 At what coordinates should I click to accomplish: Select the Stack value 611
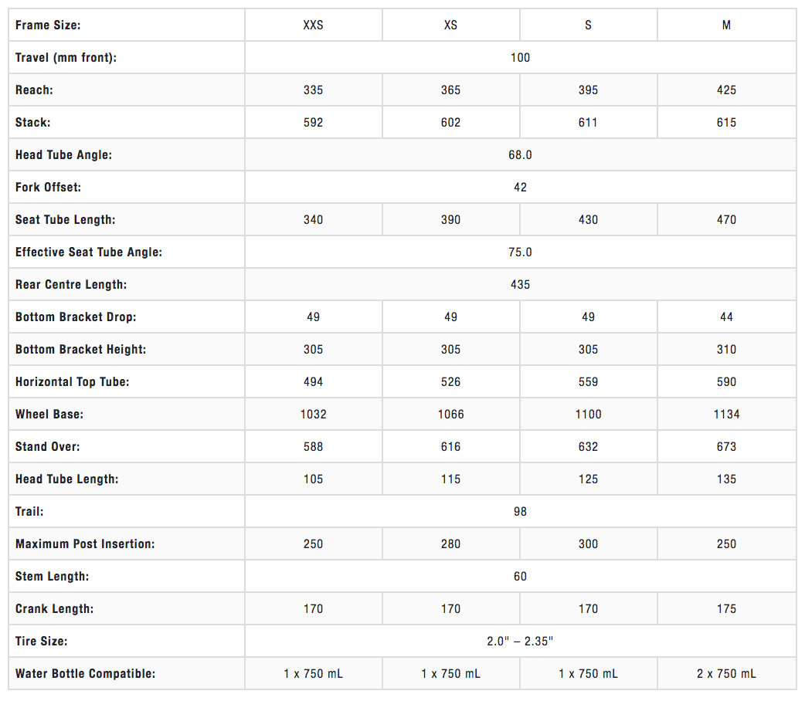point(588,122)
